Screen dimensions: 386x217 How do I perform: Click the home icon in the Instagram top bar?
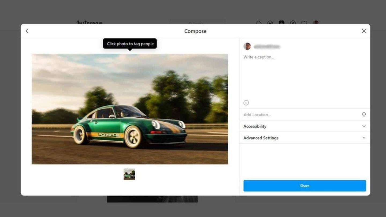click(259, 23)
